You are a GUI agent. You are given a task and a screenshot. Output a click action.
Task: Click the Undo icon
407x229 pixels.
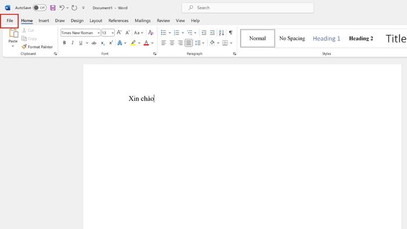click(x=62, y=8)
